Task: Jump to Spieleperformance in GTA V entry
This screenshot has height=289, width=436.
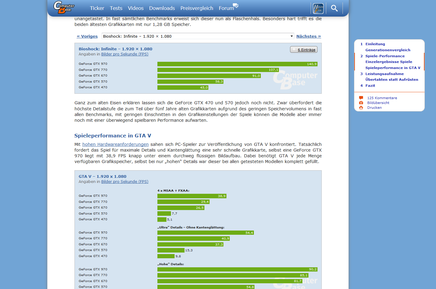Action: 393,68
